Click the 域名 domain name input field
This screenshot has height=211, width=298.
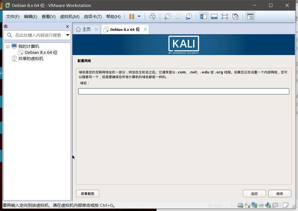coord(183,91)
